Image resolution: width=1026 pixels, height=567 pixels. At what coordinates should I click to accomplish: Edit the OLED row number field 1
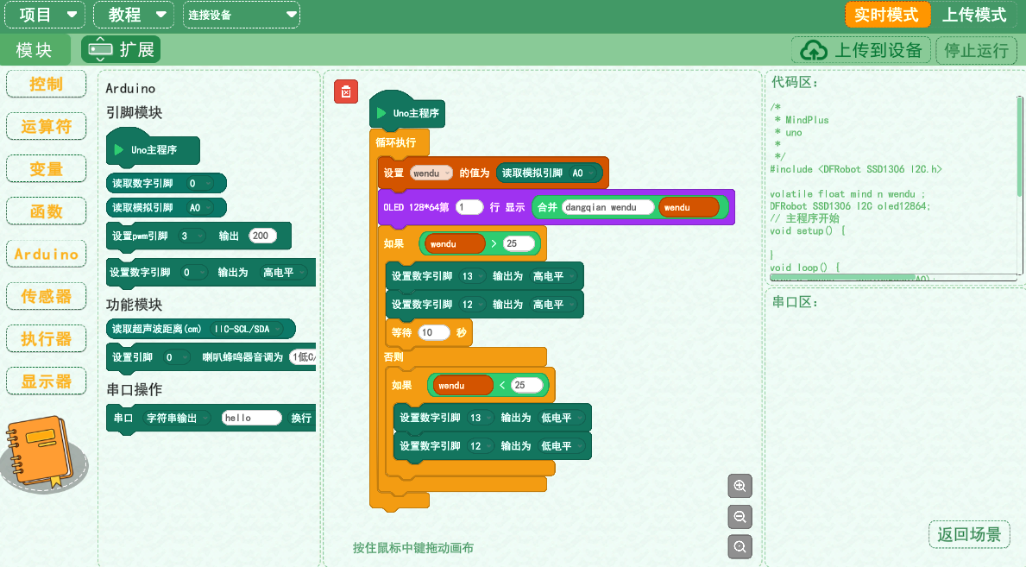pyautogui.click(x=469, y=207)
